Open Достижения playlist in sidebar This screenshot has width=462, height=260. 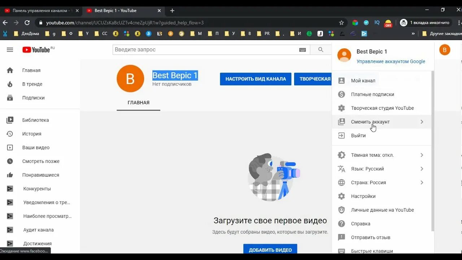40,244
